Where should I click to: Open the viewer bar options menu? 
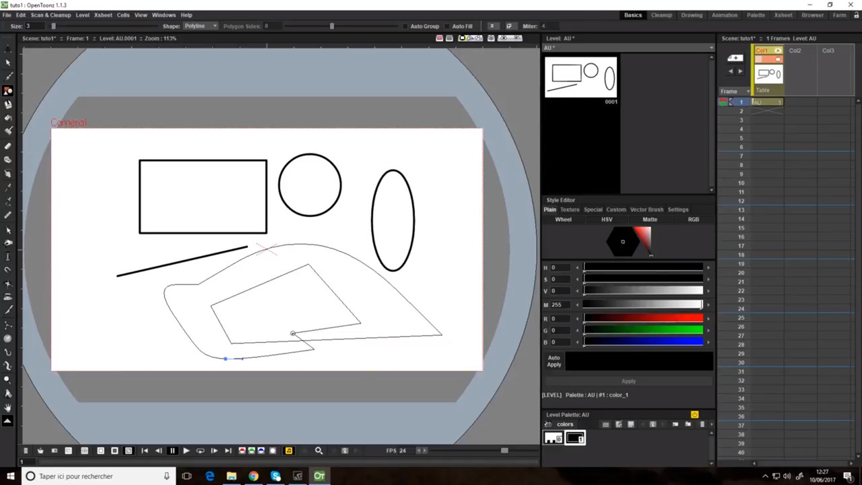pos(26,451)
